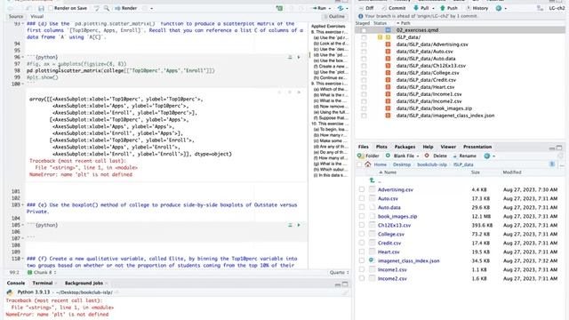Run all chunks above line 96 chunk
The width and height of the screenshot is (569, 320).
[290, 57]
